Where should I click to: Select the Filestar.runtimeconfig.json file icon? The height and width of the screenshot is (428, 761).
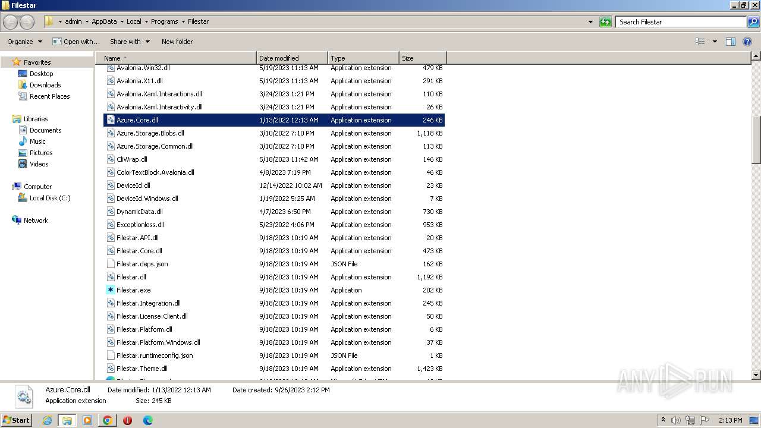[111, 355]
